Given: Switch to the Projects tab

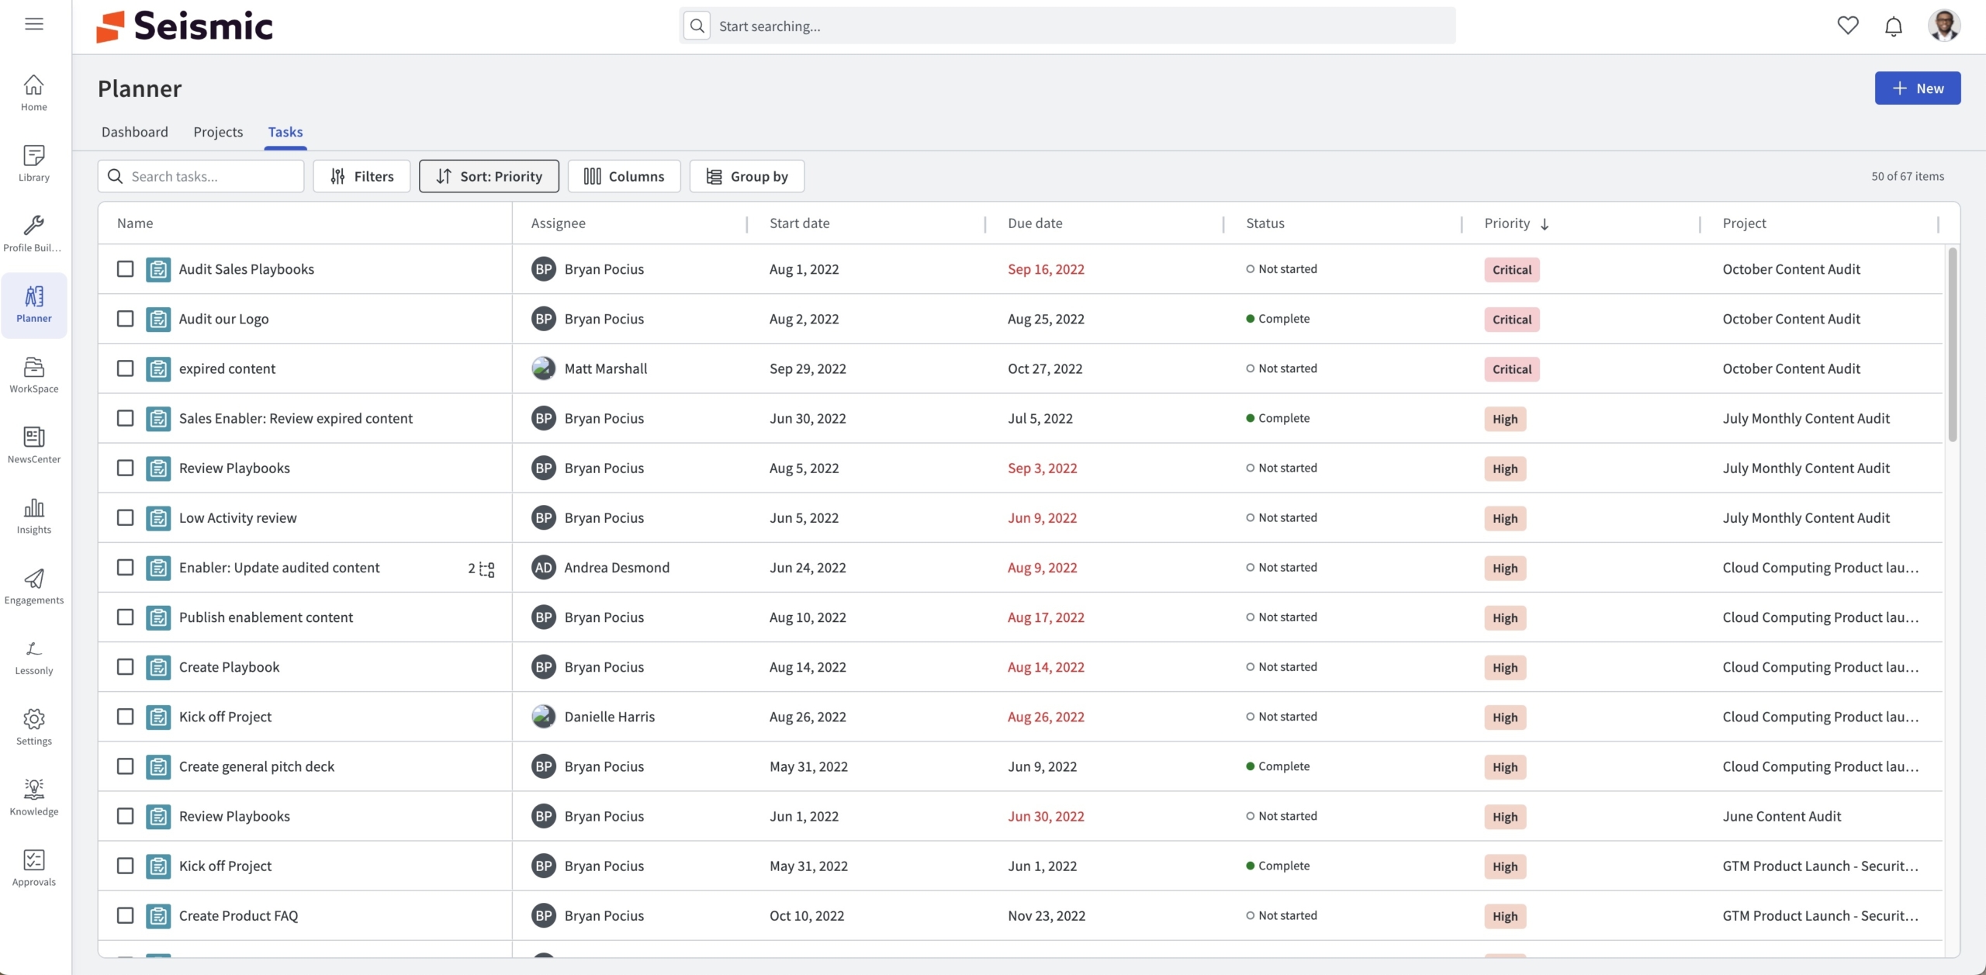Looking at the screenshot, I should 218,132.
